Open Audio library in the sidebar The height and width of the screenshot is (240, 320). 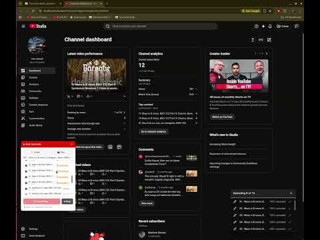(x=37, y=125)
